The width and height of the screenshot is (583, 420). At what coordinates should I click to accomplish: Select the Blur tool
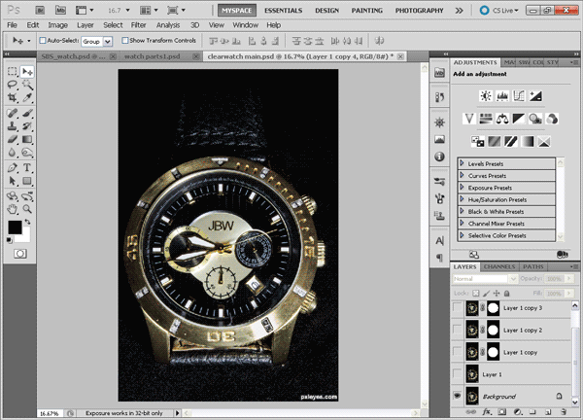[x=13, y=153]
